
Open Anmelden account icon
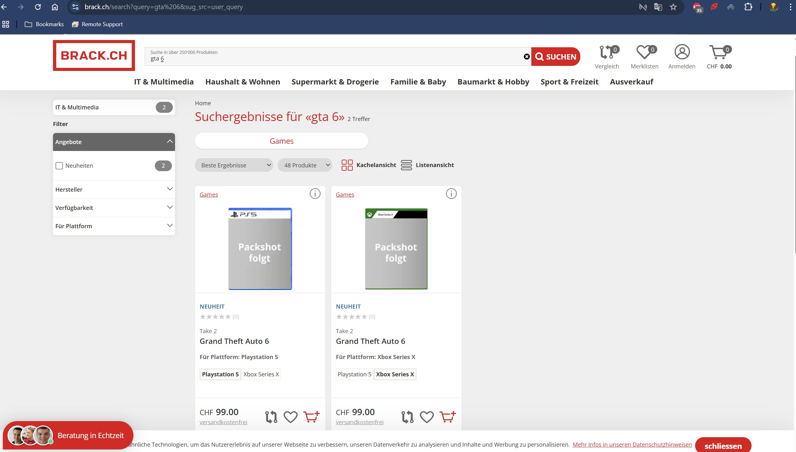tap(682, 57)
